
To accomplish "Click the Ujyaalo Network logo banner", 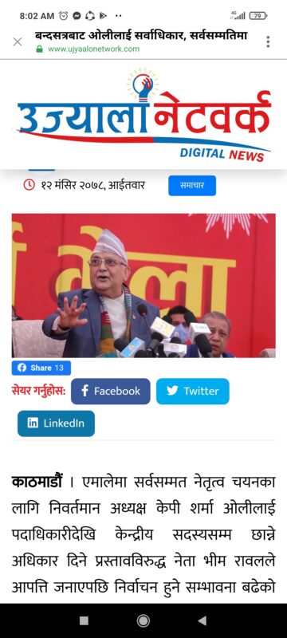I will pos(144,115).
